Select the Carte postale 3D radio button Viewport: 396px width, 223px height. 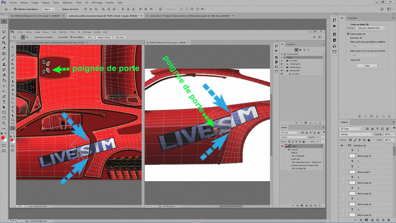348,34
